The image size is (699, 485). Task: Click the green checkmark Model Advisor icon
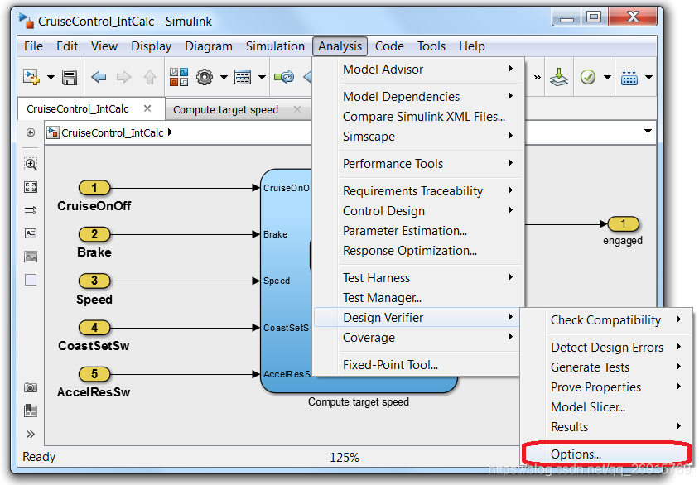tap(588, 77)
